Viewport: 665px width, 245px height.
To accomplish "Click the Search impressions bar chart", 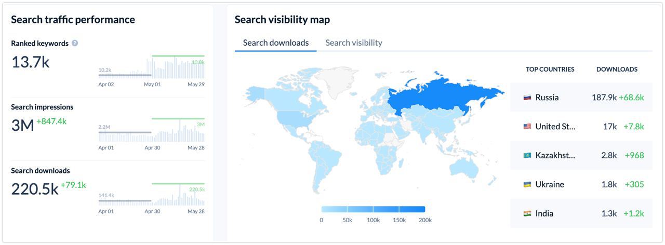I will pos(151,131).
